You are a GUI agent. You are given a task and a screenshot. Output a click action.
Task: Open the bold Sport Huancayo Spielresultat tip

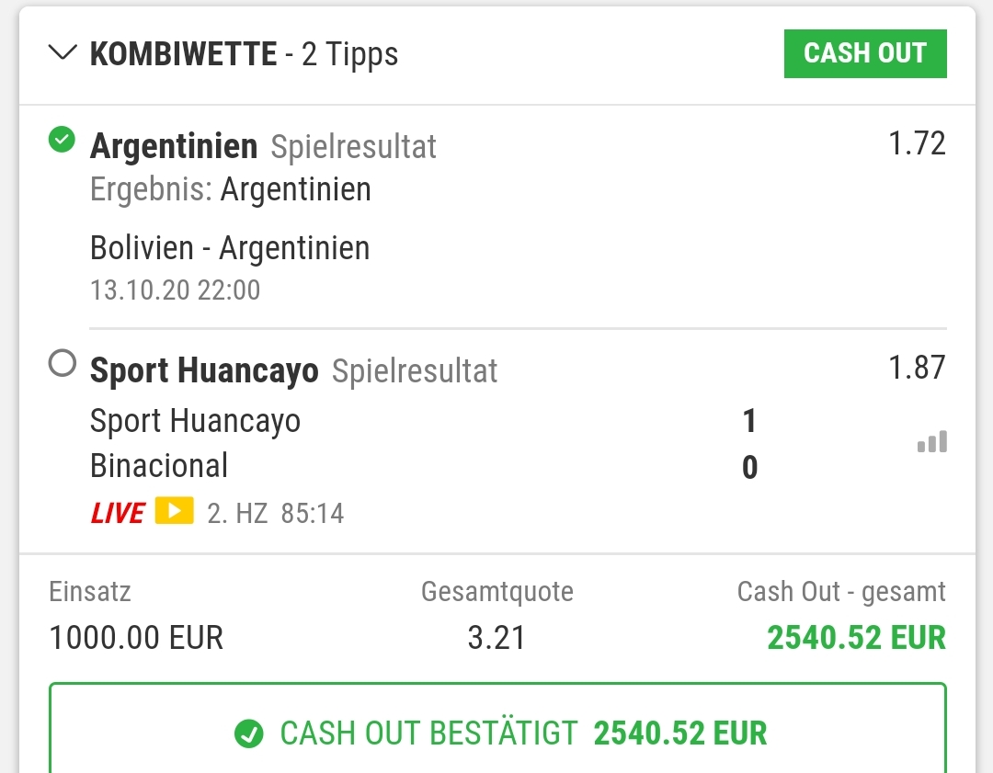pyautogui.click(x=204, y=370)
